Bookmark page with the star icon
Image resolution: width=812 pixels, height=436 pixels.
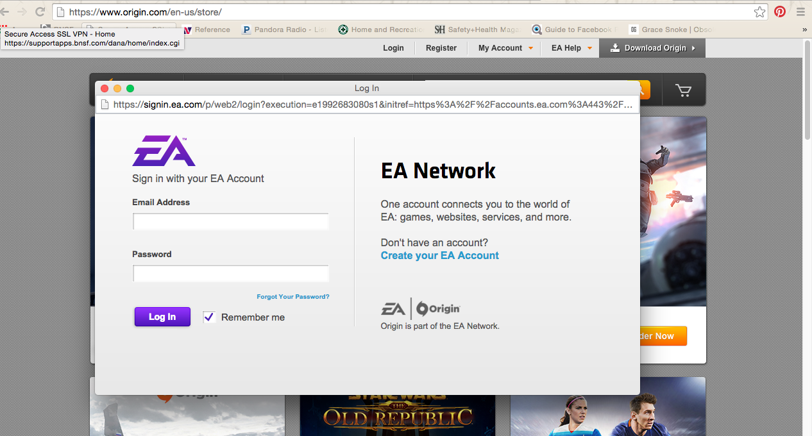point(759,12)
